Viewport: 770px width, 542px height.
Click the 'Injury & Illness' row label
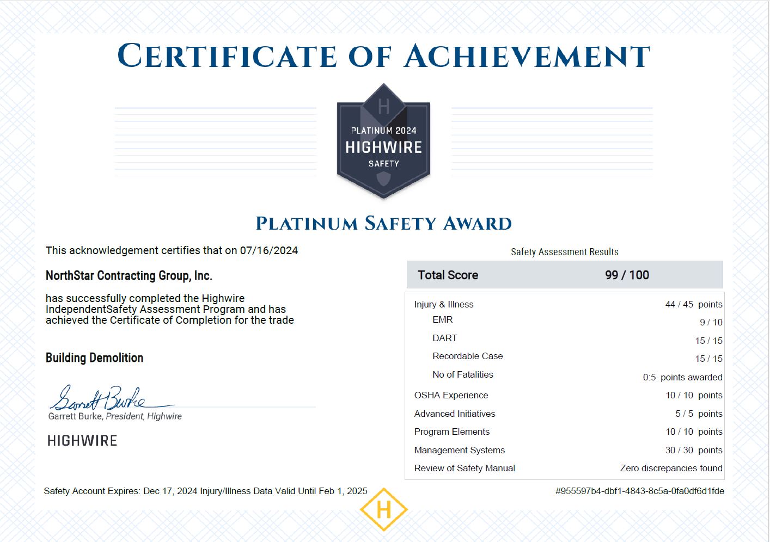pos(444,304)
